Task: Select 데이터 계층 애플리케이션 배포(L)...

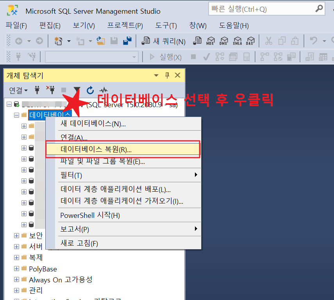Action: 123,189
